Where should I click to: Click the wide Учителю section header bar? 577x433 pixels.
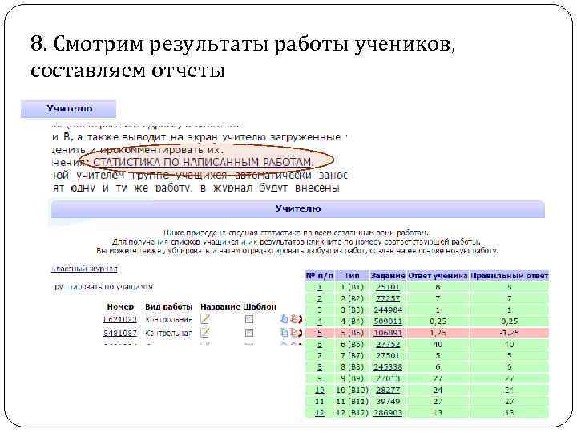297,208
